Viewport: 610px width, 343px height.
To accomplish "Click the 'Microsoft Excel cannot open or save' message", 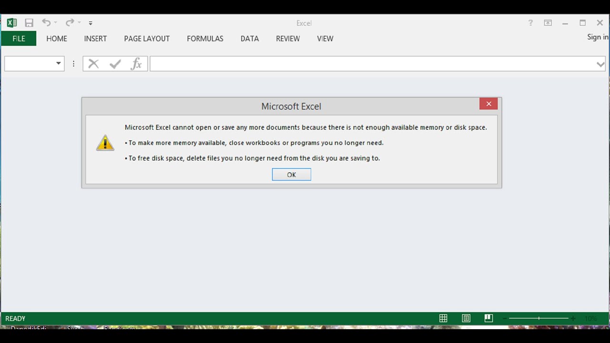I will click(x=306, y=127).
